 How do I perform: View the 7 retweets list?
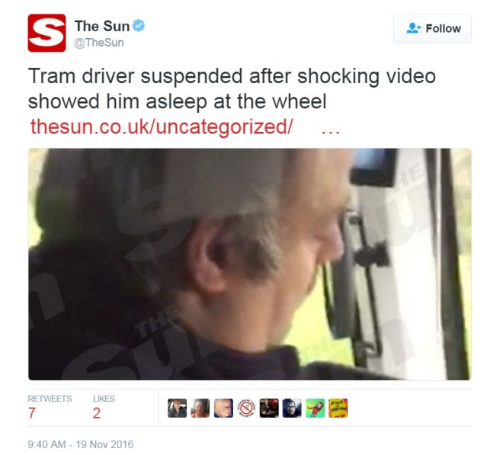[50, 408]
